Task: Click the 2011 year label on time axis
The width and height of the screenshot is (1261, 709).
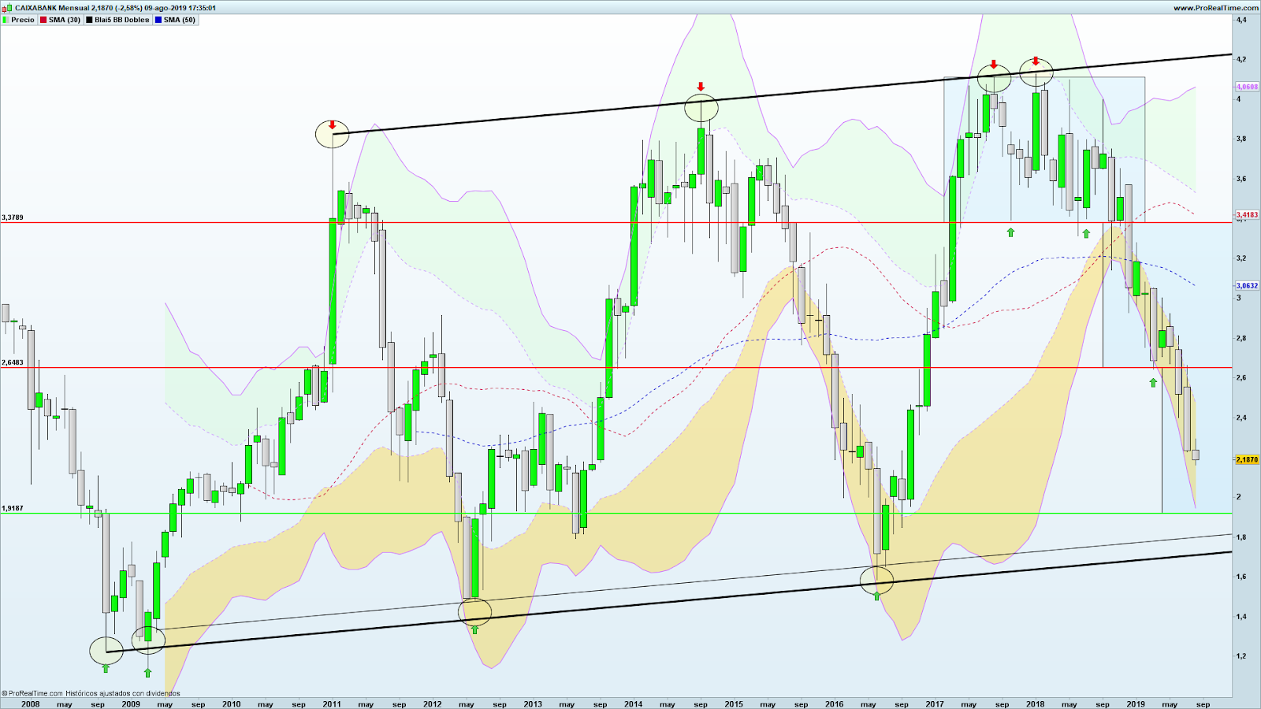Action: coord(332,704)
